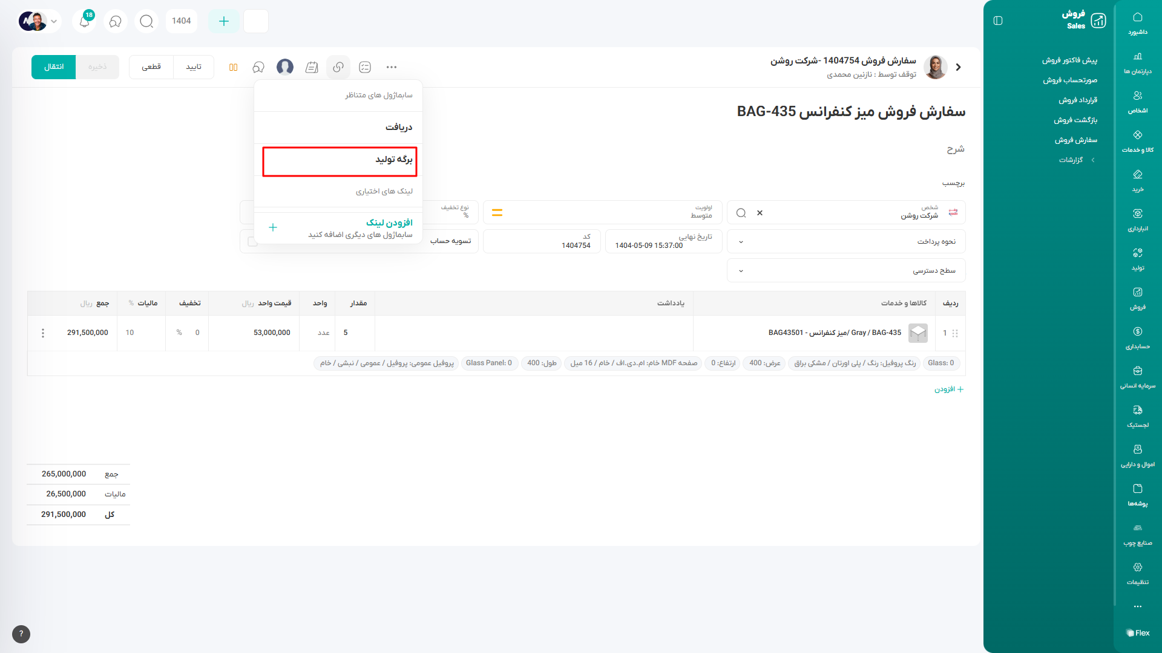Open the notes notepad icon
This screenshot has height=653, width=1162.
[312, 67]
